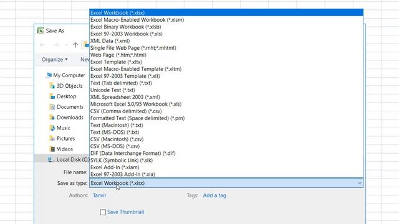Open Music in the navigation tree

point(64,128)
